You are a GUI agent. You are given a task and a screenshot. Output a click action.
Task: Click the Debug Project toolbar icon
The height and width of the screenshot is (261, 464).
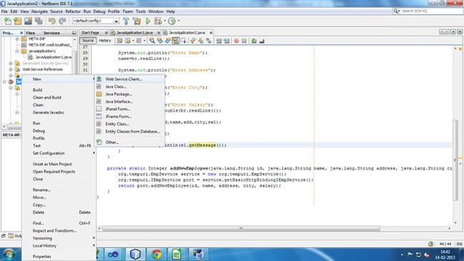click(158, 21)
